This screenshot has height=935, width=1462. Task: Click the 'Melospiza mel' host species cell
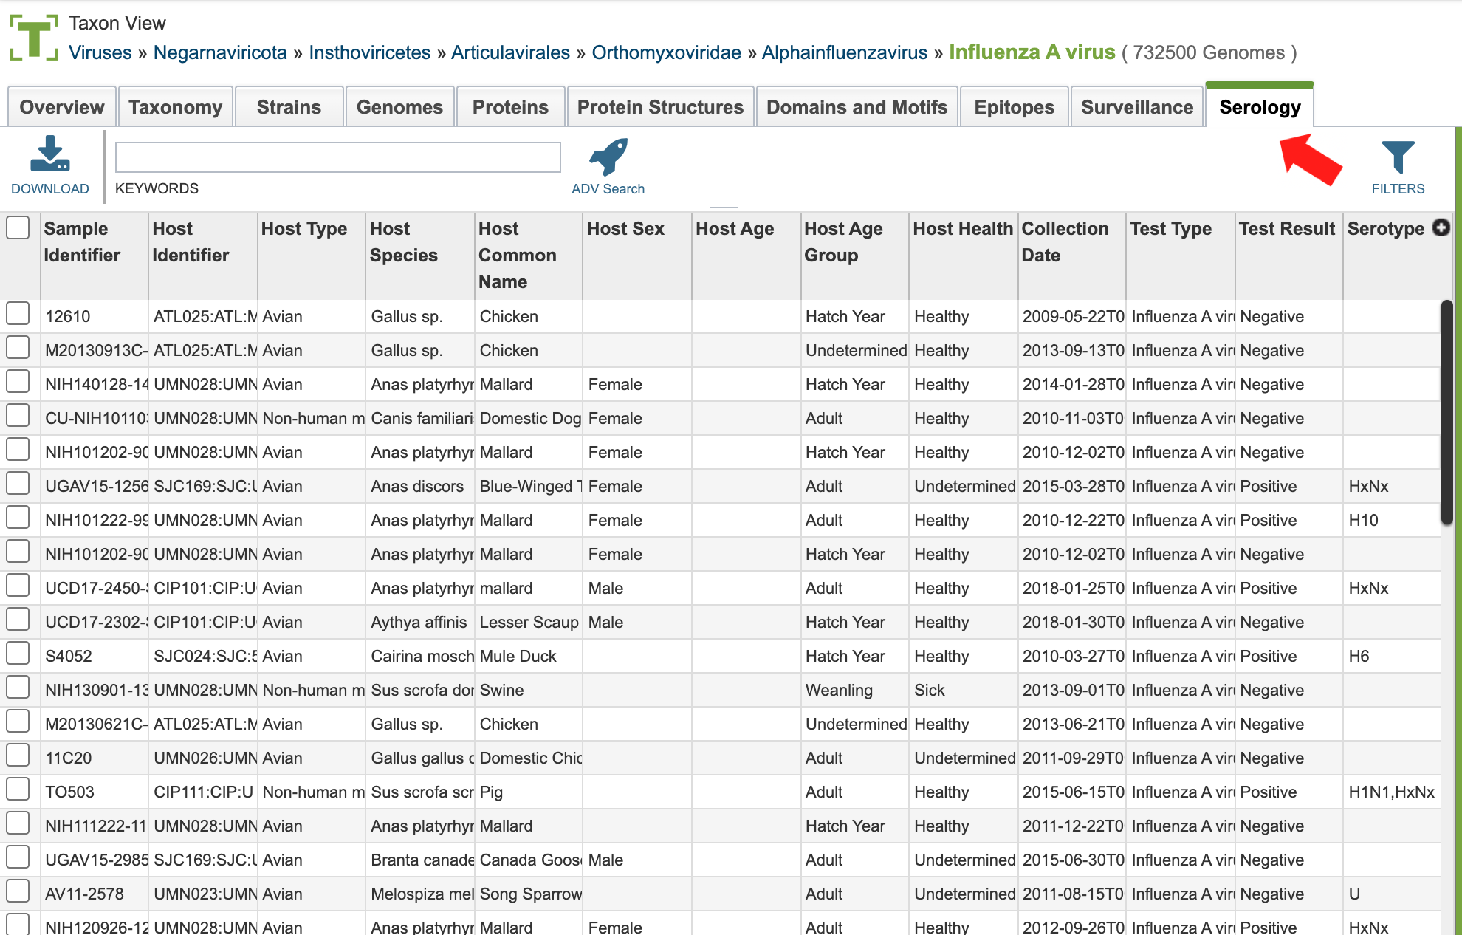pos(421,894)
